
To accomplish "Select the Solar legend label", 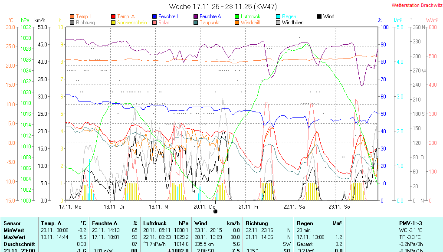I will tap(164, 23).
